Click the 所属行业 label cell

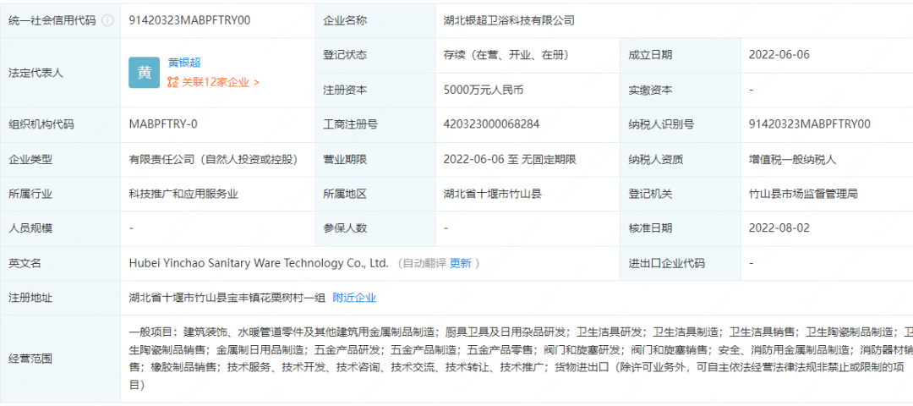pos(60,194)
